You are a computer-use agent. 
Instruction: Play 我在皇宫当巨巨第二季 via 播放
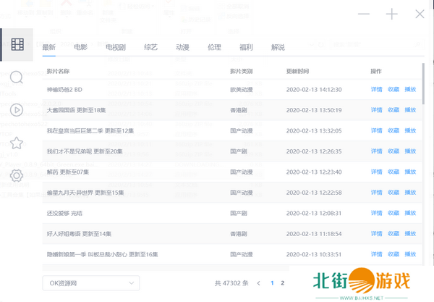410,131
